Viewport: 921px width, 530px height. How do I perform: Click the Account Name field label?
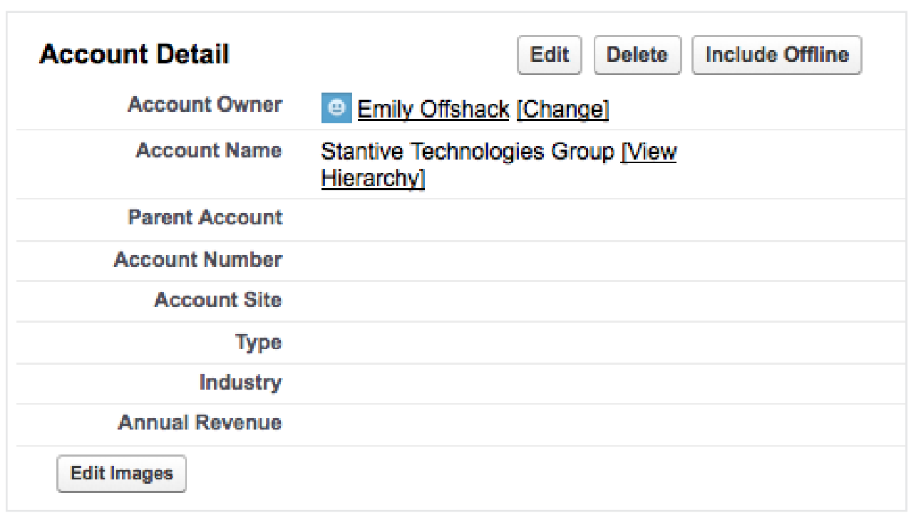coord(208,151)
